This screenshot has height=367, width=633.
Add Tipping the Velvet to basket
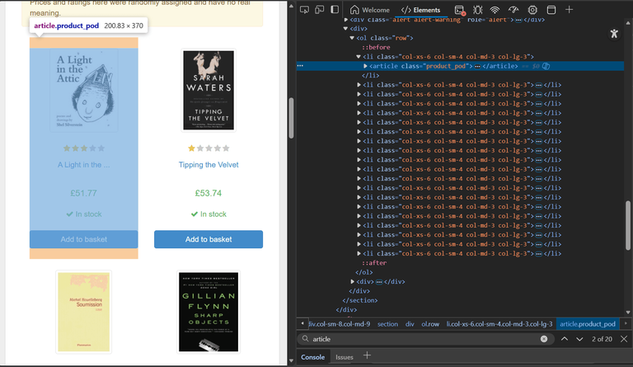tap(209, 239)
